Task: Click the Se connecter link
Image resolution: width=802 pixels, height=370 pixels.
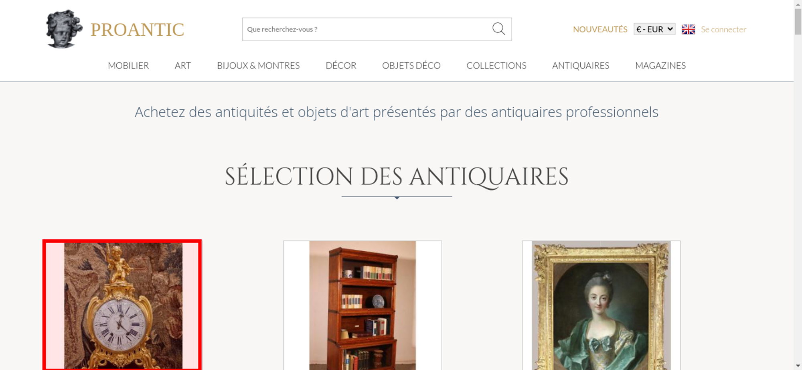Action: (x=723, y=29)
